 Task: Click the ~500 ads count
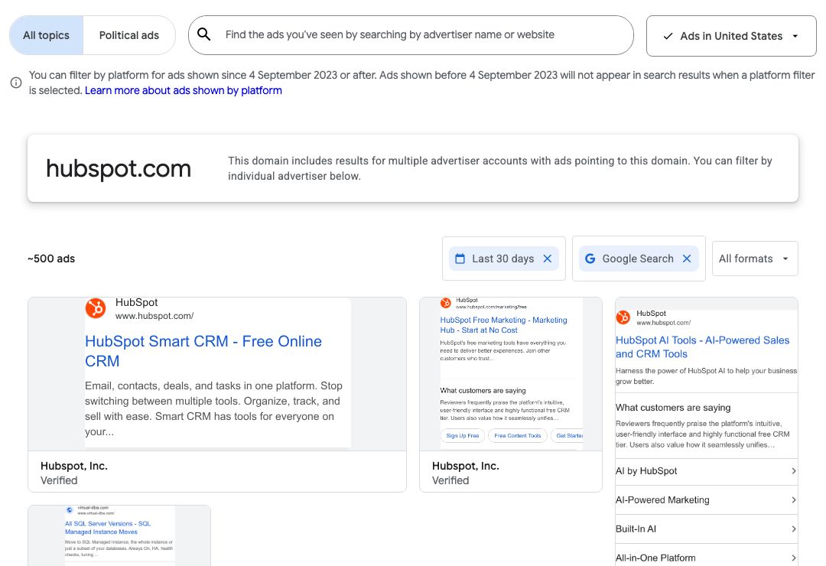point(51,259)
